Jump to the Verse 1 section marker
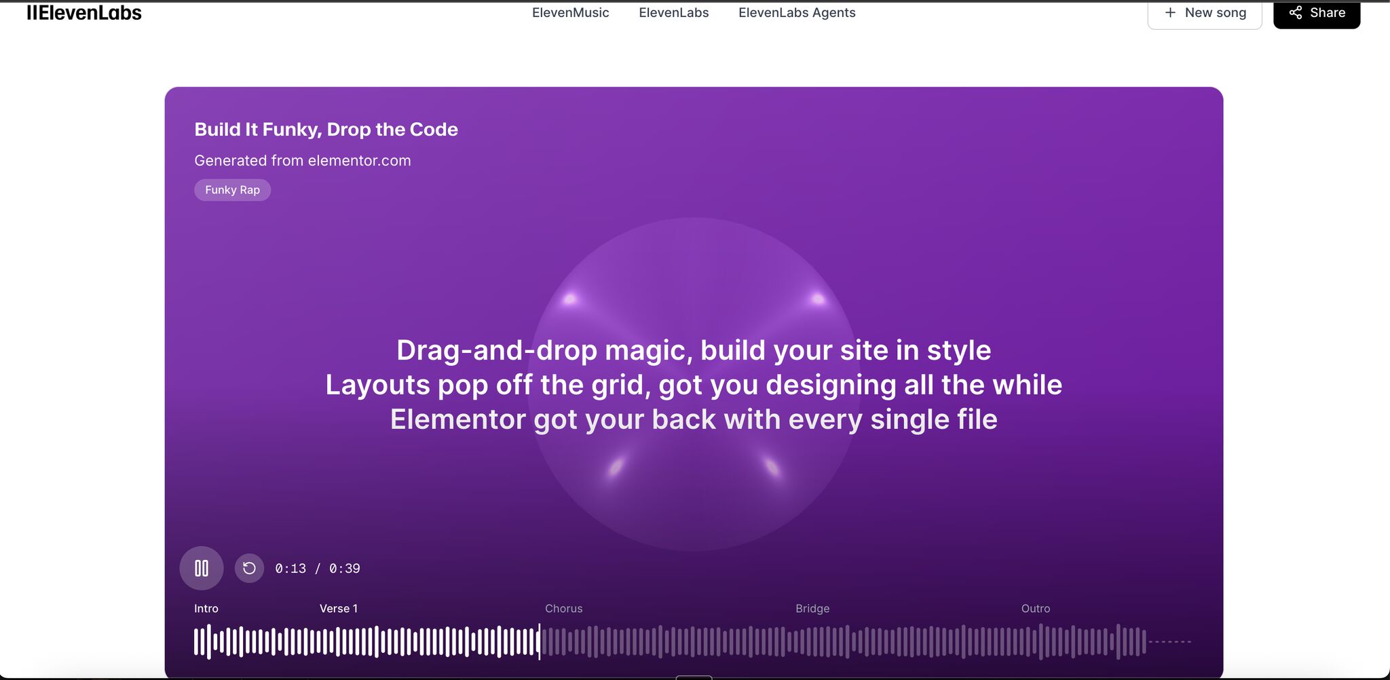 coord(339,609)
